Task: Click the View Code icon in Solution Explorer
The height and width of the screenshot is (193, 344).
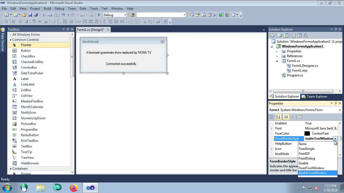Action: [x=294, y=35]
